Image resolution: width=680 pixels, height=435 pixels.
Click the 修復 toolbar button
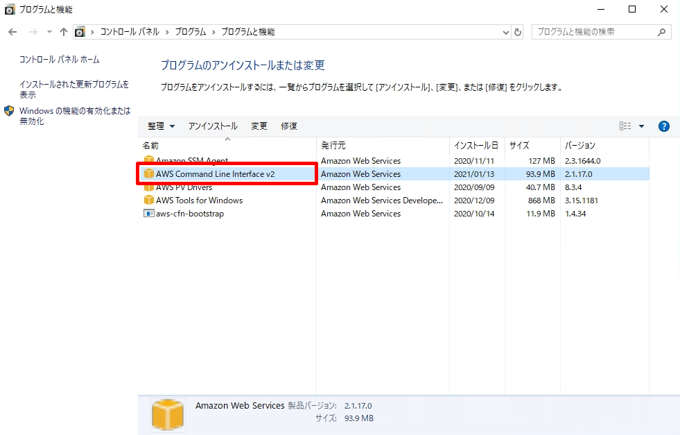tap(289, 126)
